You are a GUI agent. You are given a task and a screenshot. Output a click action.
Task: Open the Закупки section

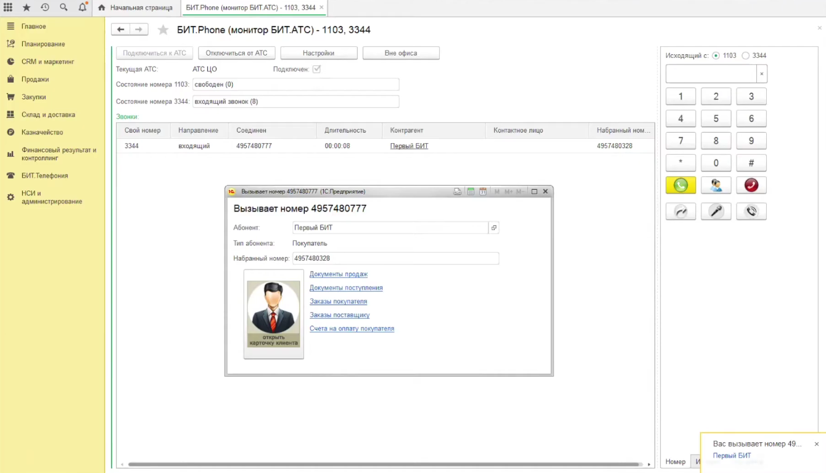coord(33,97)
